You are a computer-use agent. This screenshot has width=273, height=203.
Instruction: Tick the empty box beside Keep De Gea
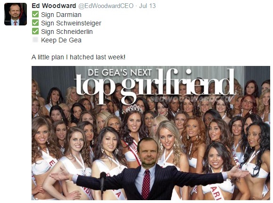pos(35,40)
